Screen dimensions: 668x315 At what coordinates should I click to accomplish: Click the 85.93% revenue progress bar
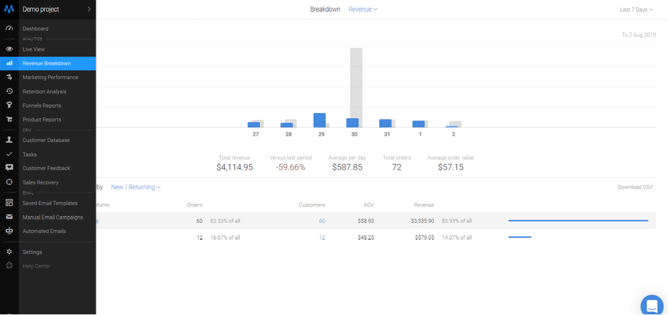tap(578, 221)
